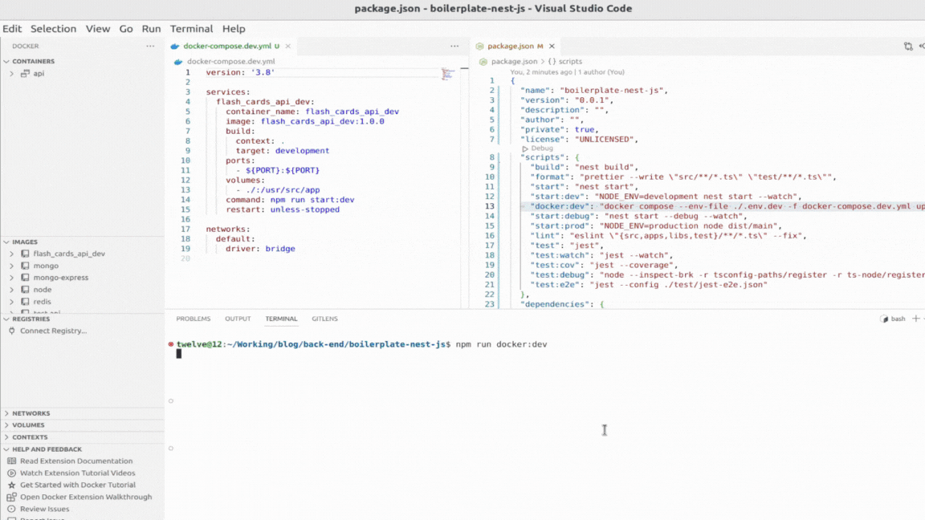The width and height of the screenshot is (925, 520).
Task: Click the bash terminal shell icon
Action: point(884,319)
